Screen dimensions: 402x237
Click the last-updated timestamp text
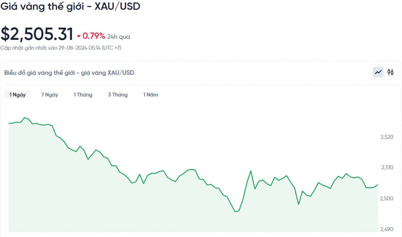pyautogui.click(x=61, y=48)
